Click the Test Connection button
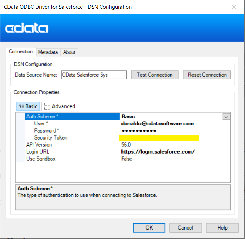Screen dimensions: 245x239 [155, 75]
